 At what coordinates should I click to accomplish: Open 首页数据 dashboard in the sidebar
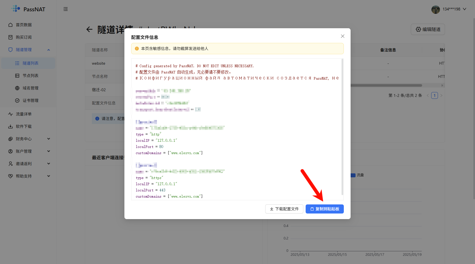click(x=24, y=25)
